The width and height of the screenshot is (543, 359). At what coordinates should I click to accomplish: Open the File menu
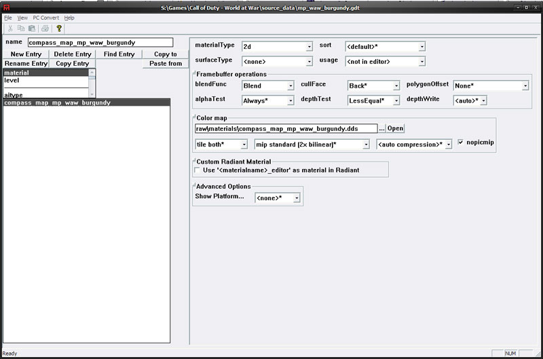(x=8, y=18)
